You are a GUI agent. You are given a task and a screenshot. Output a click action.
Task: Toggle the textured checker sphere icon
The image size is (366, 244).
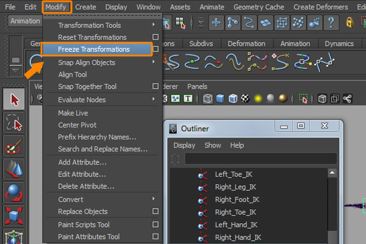pos(245,99)
